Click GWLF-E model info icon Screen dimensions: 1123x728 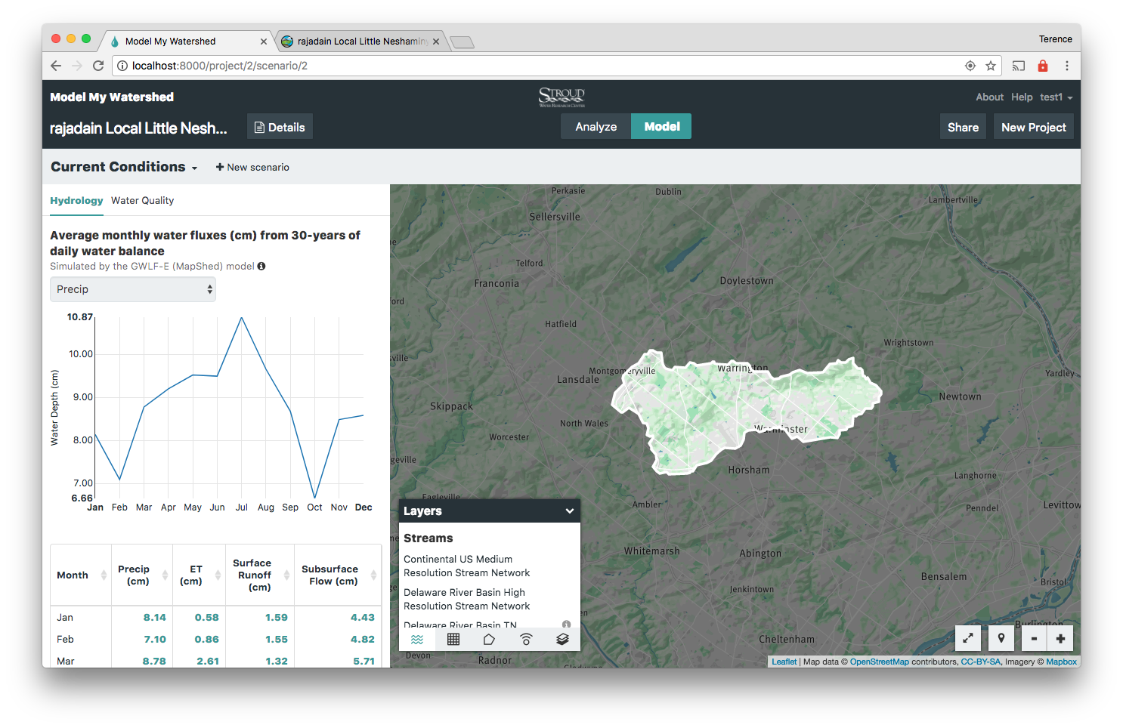[261, 266]
